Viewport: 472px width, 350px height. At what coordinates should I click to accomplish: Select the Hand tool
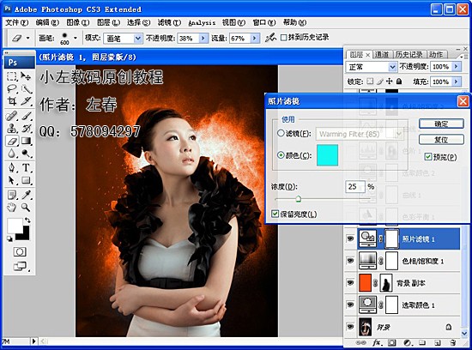[x=12, y=208]
